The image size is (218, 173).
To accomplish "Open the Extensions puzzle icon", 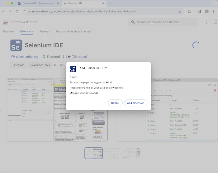I will point(190,12).
